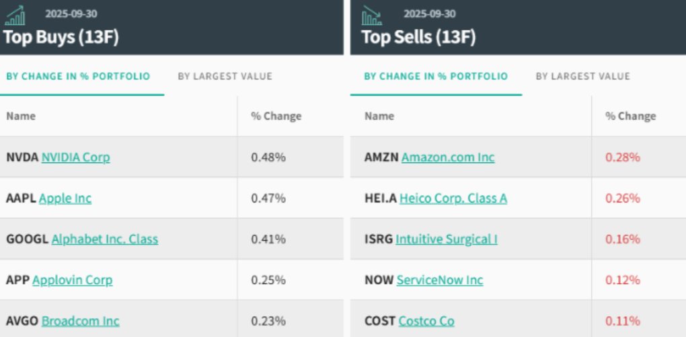This screenshot has height=337, width=686.
Task: Open the NVIDIA Corp link
Action: point(75,157)
